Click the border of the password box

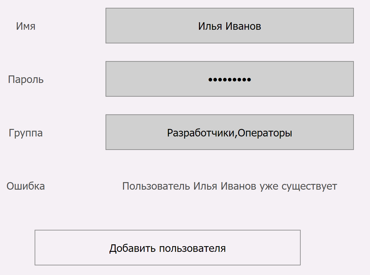pos(230,61)
